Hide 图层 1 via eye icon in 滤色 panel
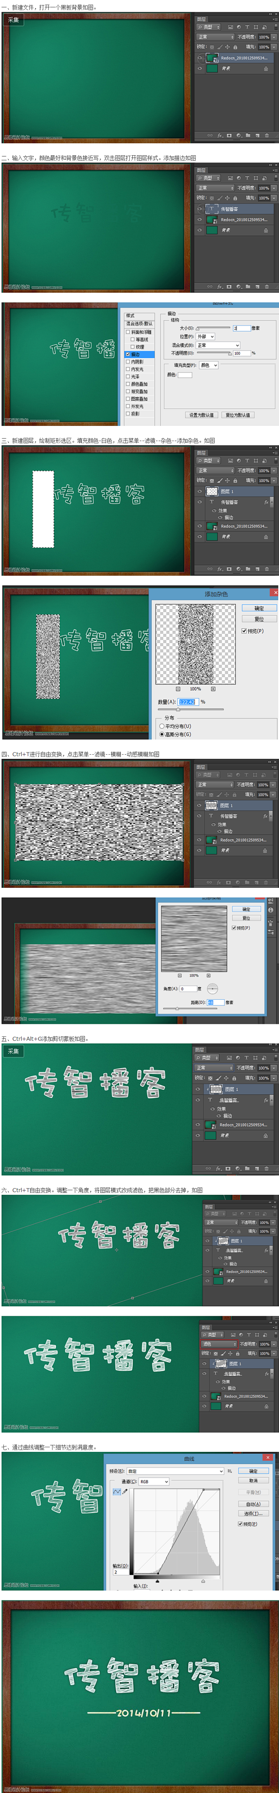The width and height of the screenshot is (279, 1793). 205,1364
